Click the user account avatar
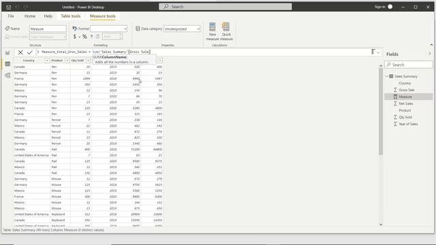The height and width of the screenshot is (245, 436). click(x=390, y=7)
